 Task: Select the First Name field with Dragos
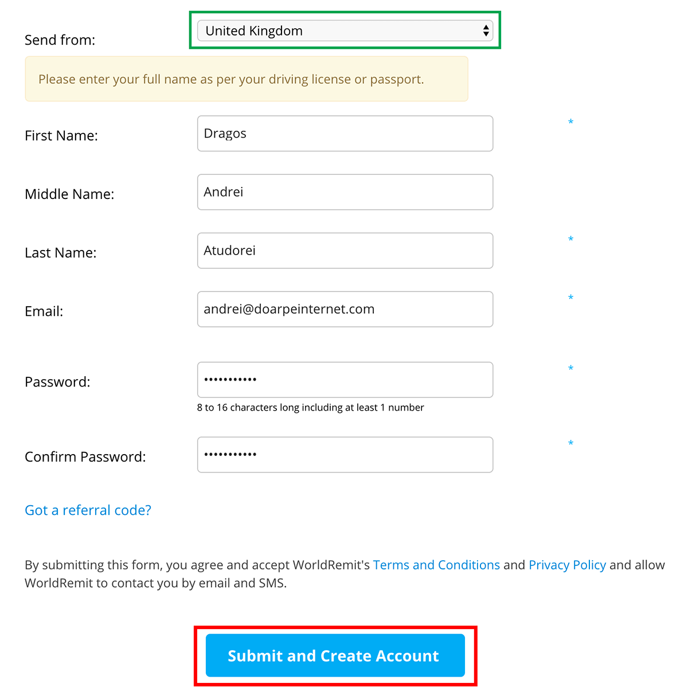(x=345, y=134)
